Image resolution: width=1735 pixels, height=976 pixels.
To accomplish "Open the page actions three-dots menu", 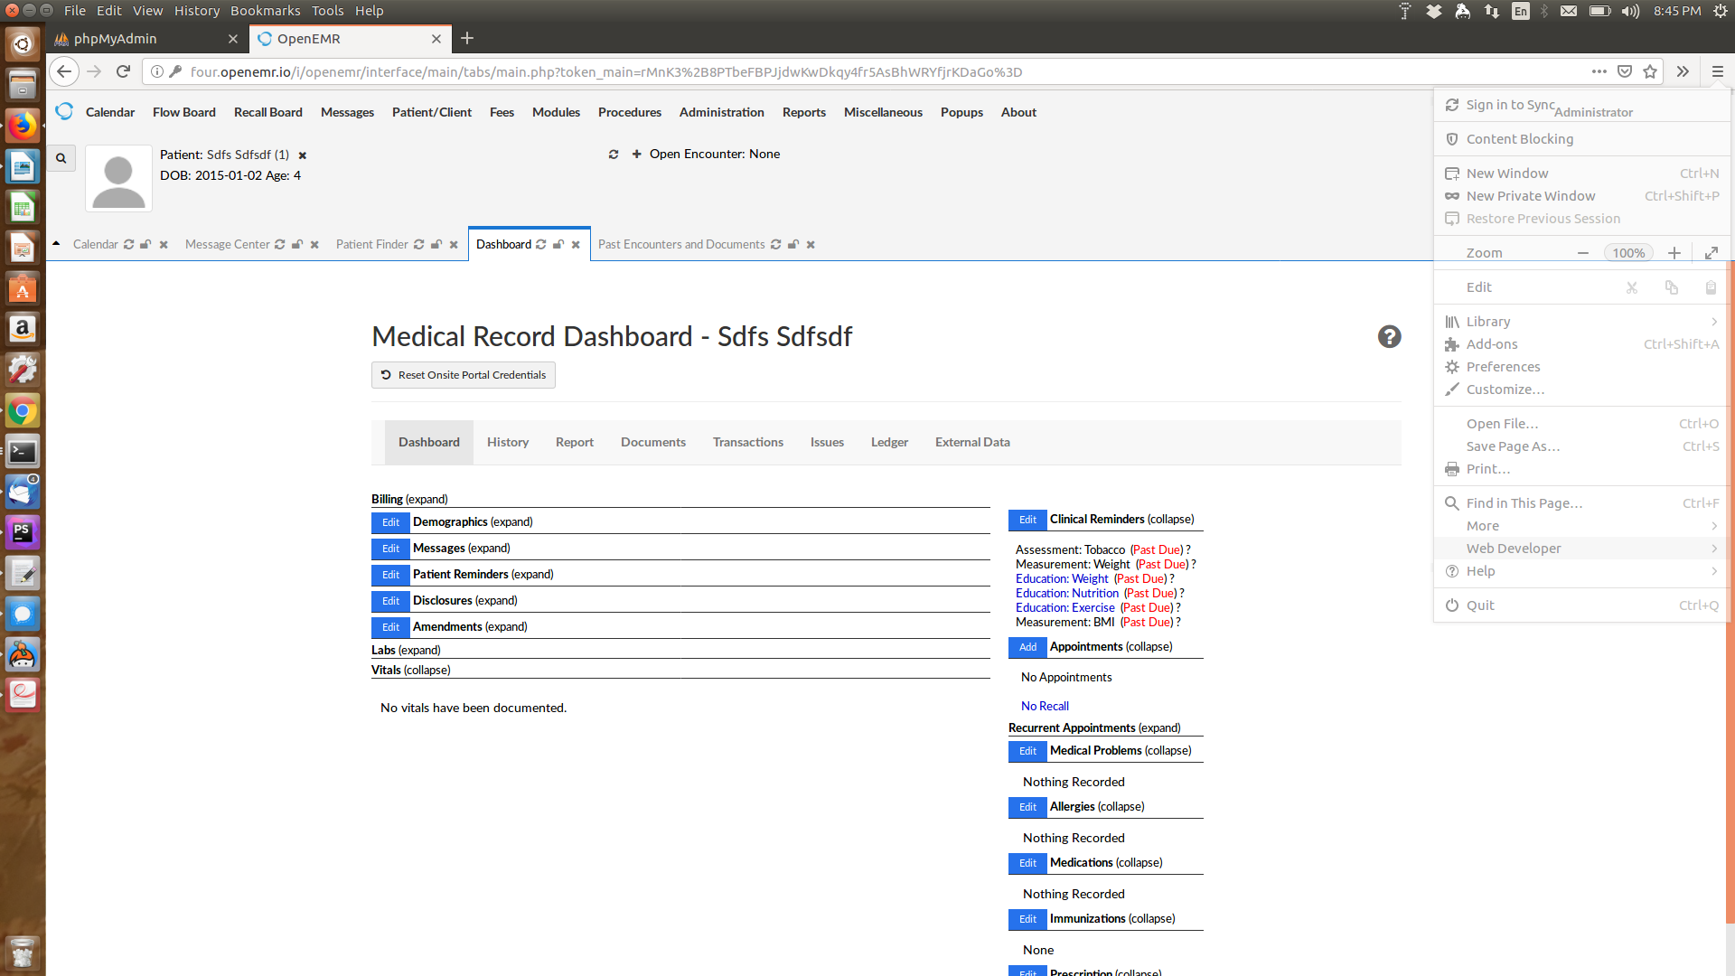I will (x=1599, y=71).
